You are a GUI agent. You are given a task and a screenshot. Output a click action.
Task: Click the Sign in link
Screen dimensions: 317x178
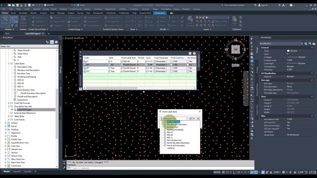(263, 5)
